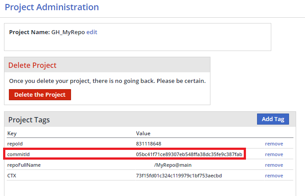Click the CTX tag hash value
The height and width of the screenshot is (196, 305).
point(179,176)
